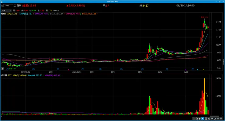Viewport: 225px width, 121px height.
Task: Click the SMA(240) 7.88 indicator label
Action: pos(90,14)
